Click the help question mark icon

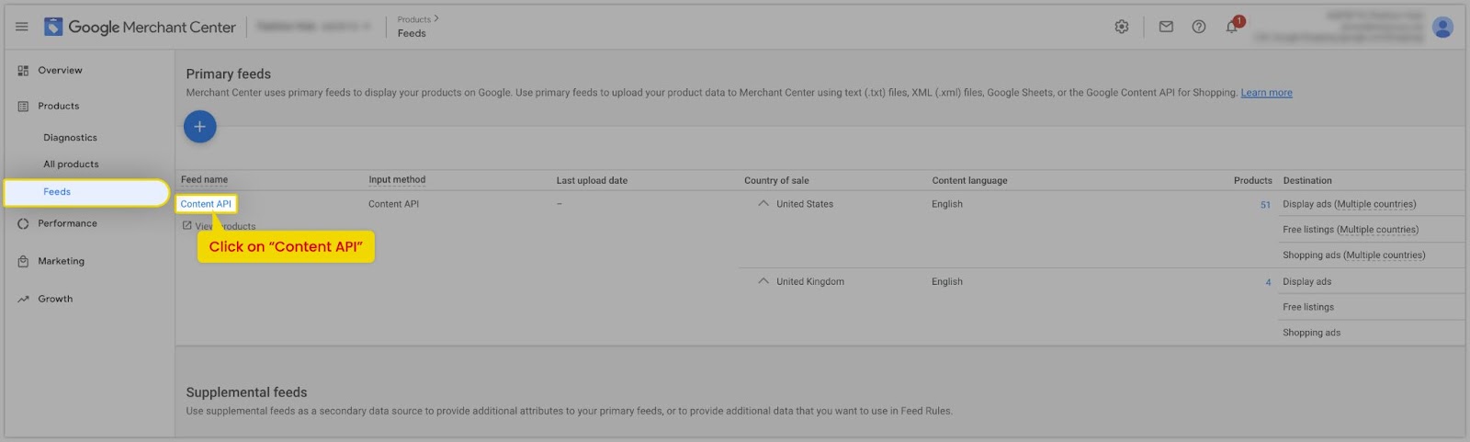[1199, 27]
